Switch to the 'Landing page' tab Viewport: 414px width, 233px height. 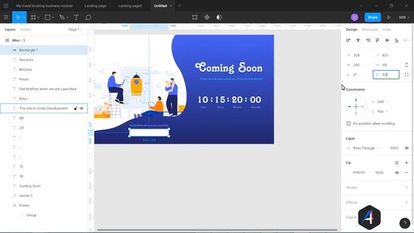coord(95,6)
